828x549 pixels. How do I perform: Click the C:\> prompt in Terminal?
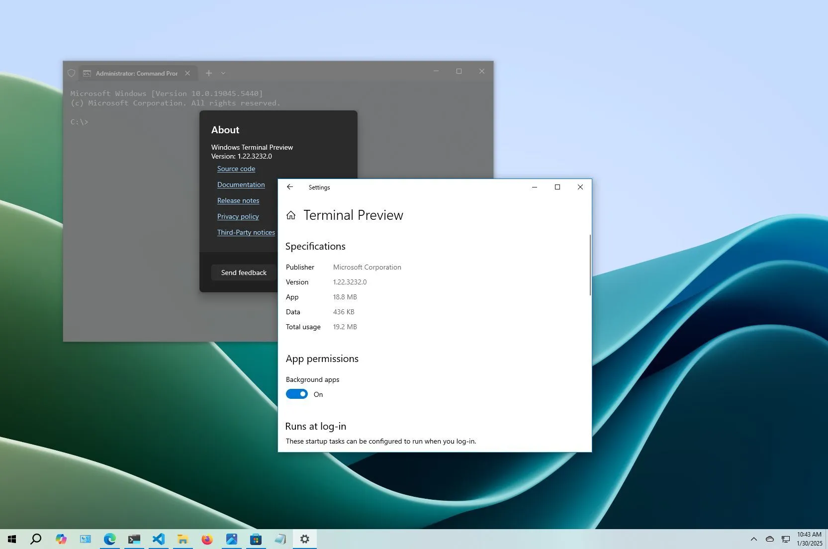tap(79, 122)
